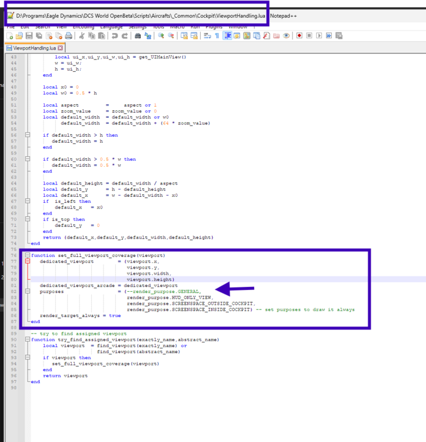Toggle file monitoring eye icon
Screen dimensions: 426x442
pyautogui.click(x=286, y=36)
